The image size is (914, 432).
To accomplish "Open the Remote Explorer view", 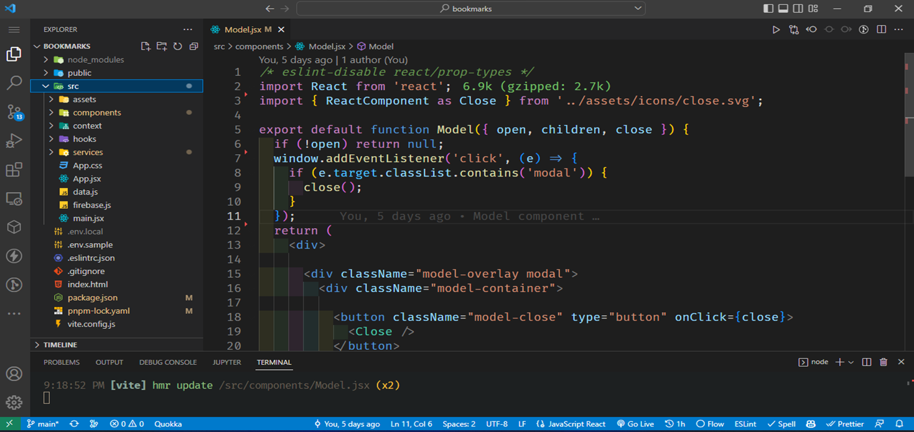I will (14, 199).
